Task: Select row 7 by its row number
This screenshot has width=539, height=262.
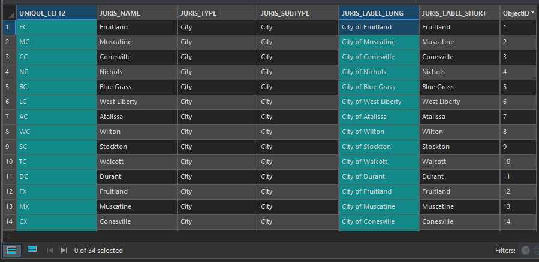Action: coord(7,117)
